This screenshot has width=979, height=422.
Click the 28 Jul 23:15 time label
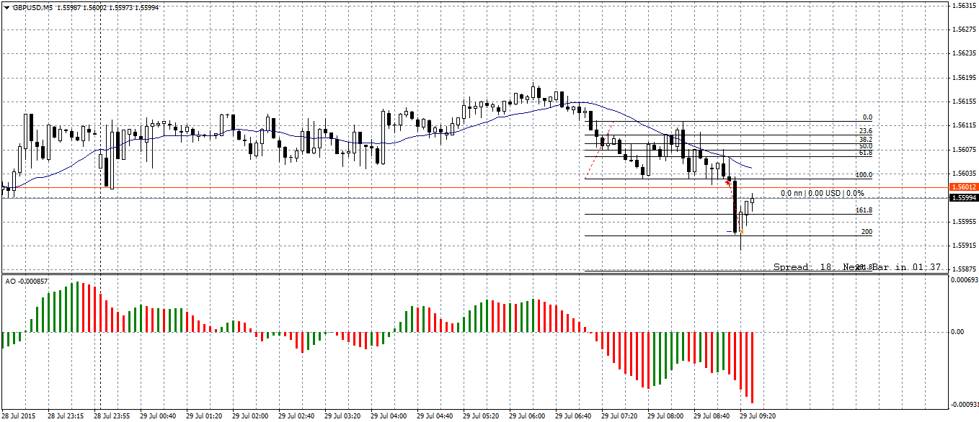(66, 416)
